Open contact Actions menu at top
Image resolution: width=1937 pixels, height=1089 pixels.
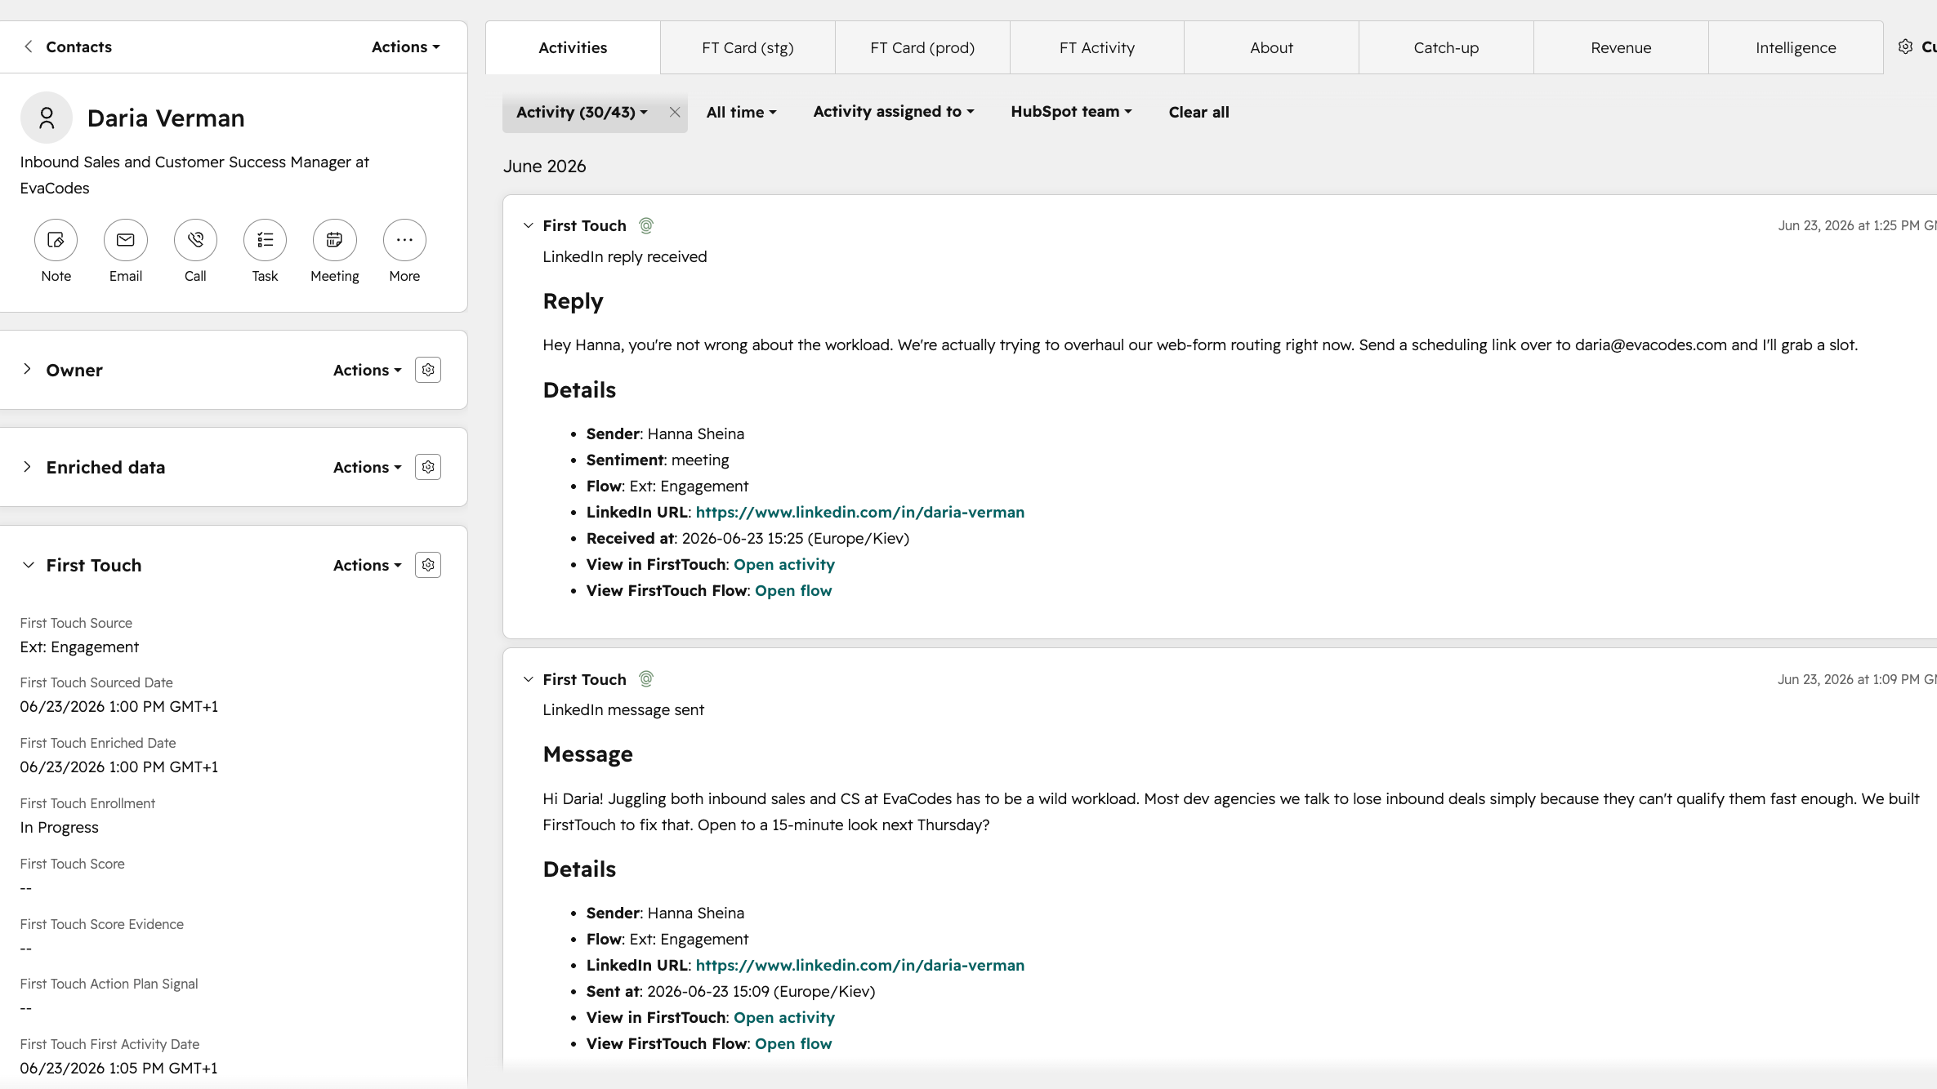pos(406,47)
